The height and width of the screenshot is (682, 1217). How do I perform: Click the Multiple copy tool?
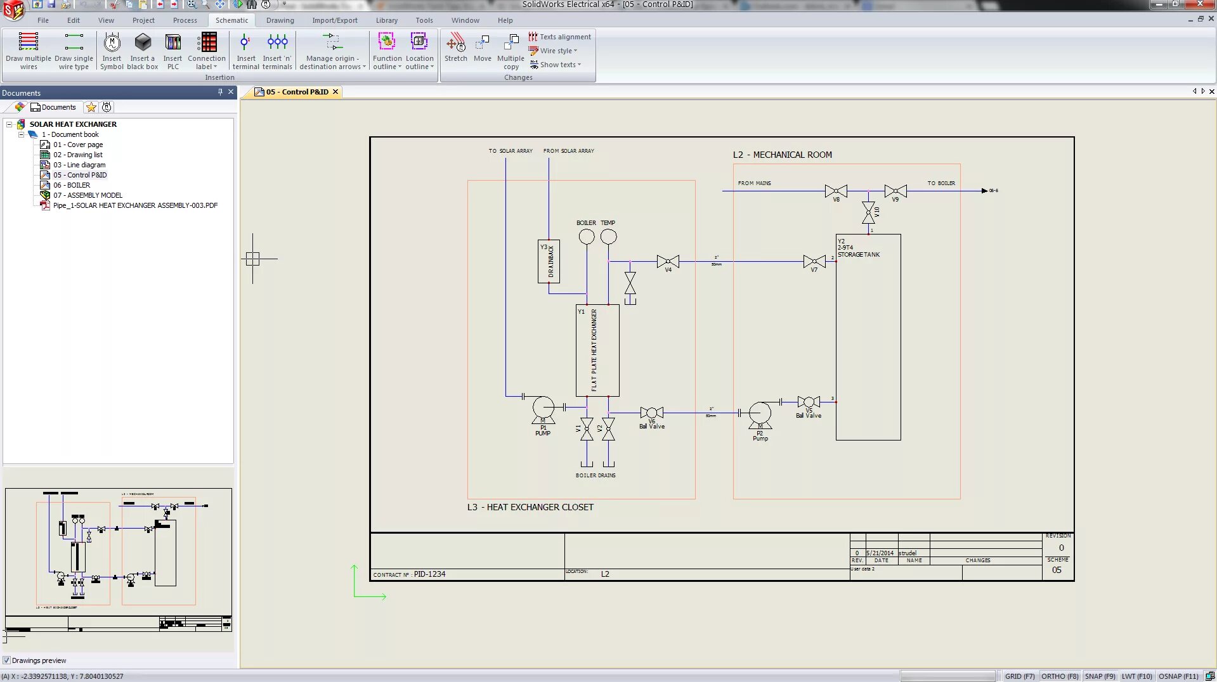tap(511, 51)
